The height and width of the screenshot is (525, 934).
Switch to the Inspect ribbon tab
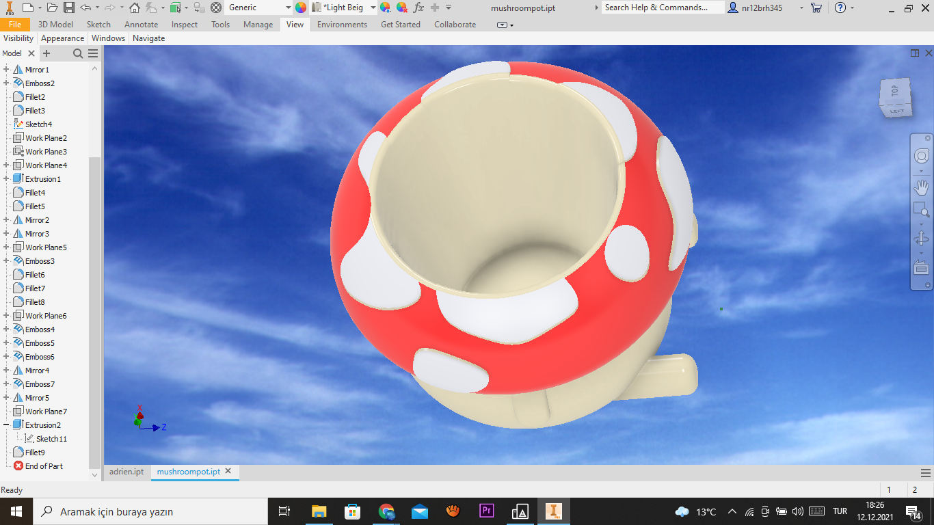point(185,25)
